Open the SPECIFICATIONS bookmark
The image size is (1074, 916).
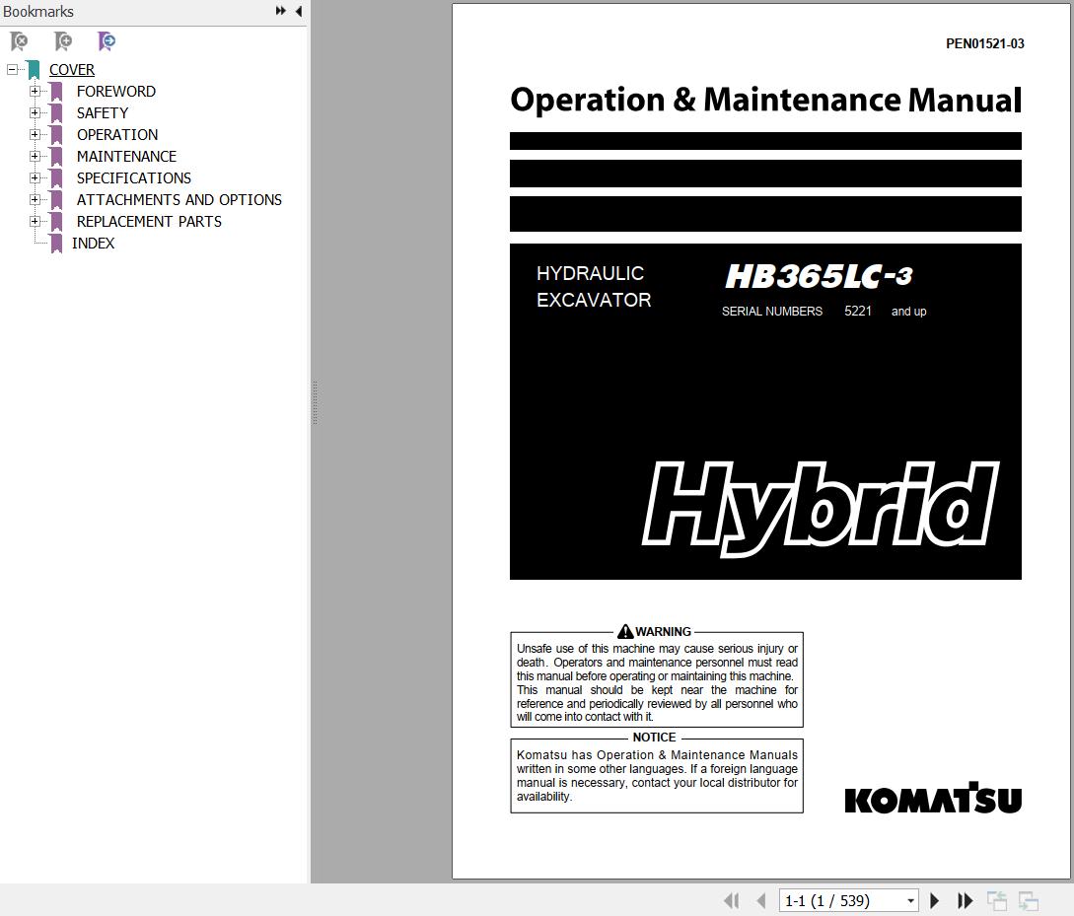coord(133,178)
